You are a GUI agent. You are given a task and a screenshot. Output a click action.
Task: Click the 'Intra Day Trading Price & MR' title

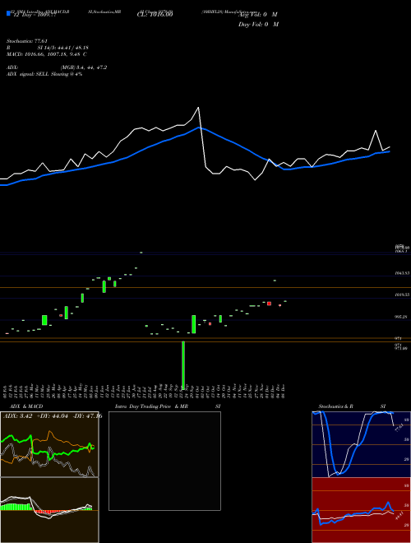151,406
